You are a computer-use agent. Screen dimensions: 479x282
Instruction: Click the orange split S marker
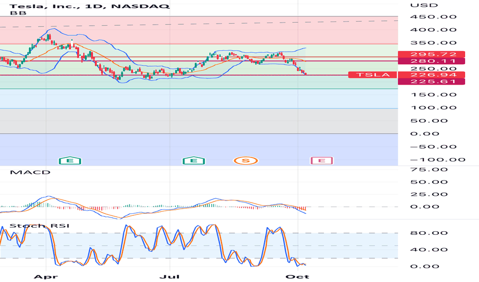[246, 160]
